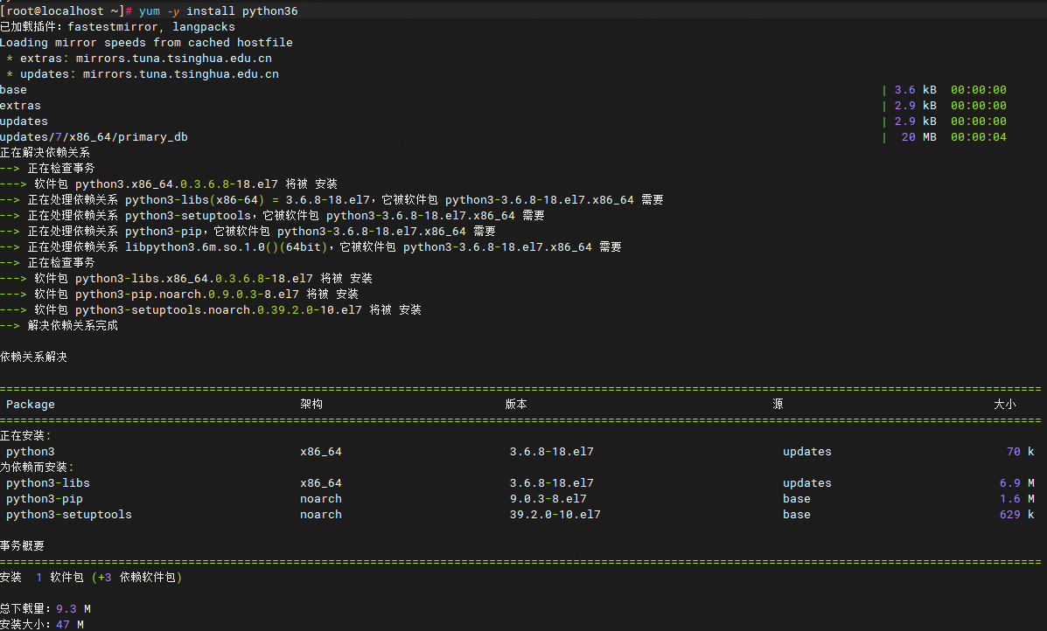This screenshot has height=631, width=1047.
Task: Click the 总下载量 9.3 M line
Action: 45,609
